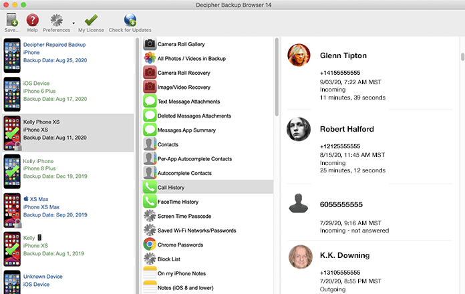Select the Kelly iPhone 8 Plus backup
Screen dimensions: 465x294
68,172
